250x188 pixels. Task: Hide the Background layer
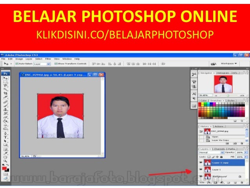coord(201,176)
